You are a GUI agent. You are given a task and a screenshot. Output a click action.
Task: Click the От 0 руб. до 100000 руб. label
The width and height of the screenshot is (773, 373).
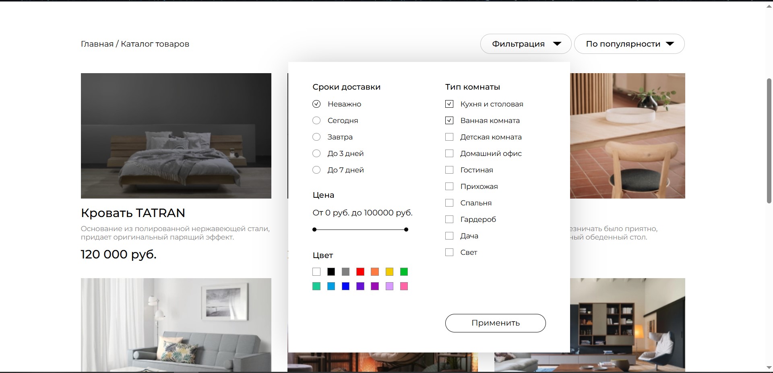point(362,213)
